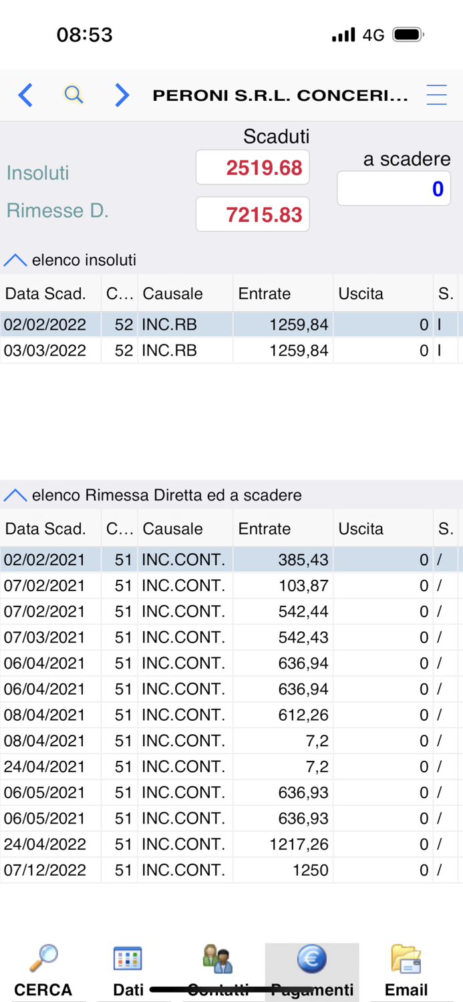
Task: Switch to the Email tab label
Action: pos(406,989)
